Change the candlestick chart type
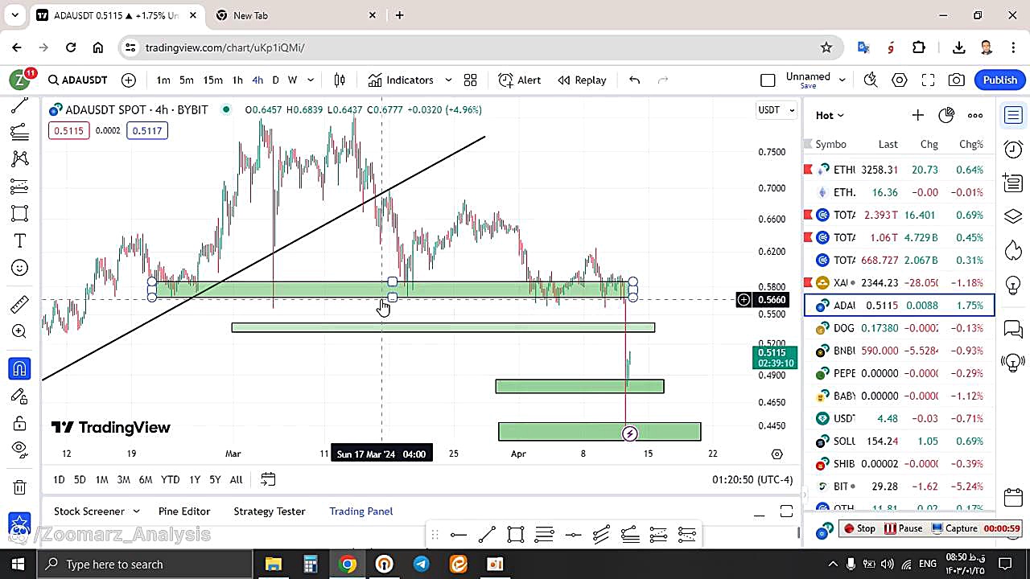Viewport: 1030px width, 579px height. (340, 80)
